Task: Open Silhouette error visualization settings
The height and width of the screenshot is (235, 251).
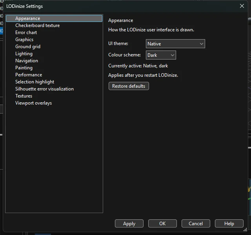Action: [x=54, y=89]
